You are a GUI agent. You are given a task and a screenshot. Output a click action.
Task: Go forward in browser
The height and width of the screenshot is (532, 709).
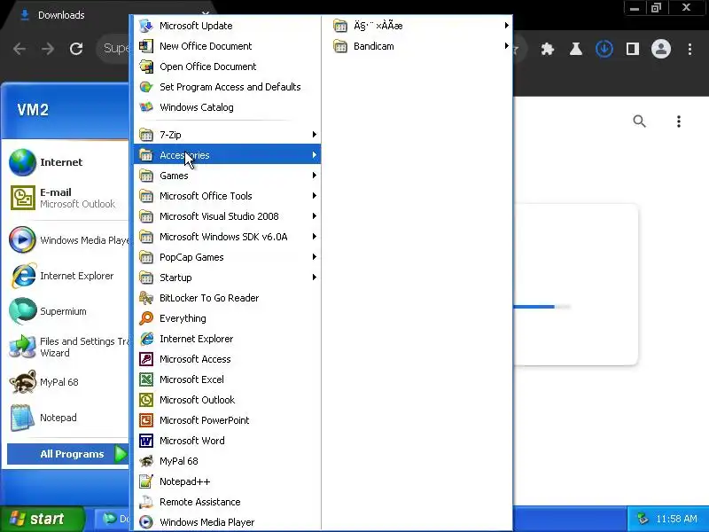(48, 49)
